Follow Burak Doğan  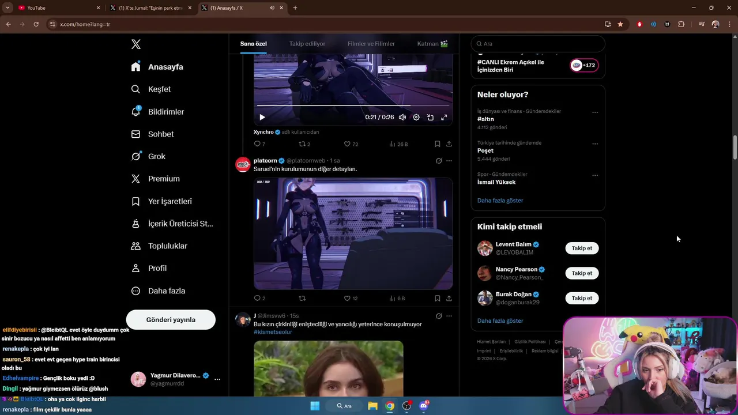pyautogui.click(x=582, y=298)
